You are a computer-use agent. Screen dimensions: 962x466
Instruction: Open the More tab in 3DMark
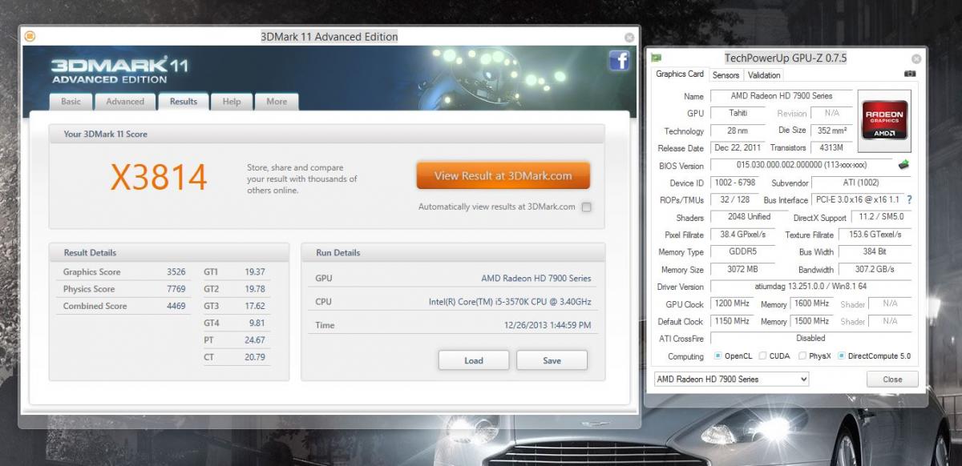coord(277,102)
